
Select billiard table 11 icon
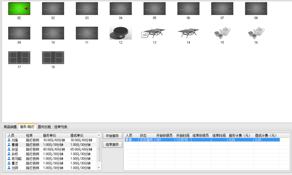[x=87, y=33]
